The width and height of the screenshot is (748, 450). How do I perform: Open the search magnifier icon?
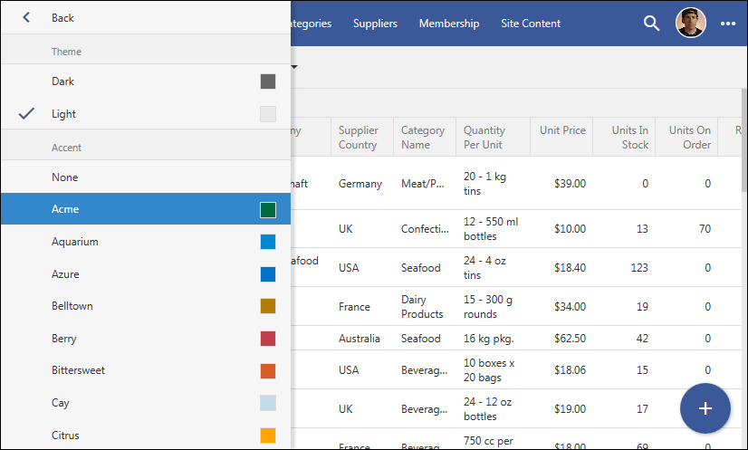651,23
